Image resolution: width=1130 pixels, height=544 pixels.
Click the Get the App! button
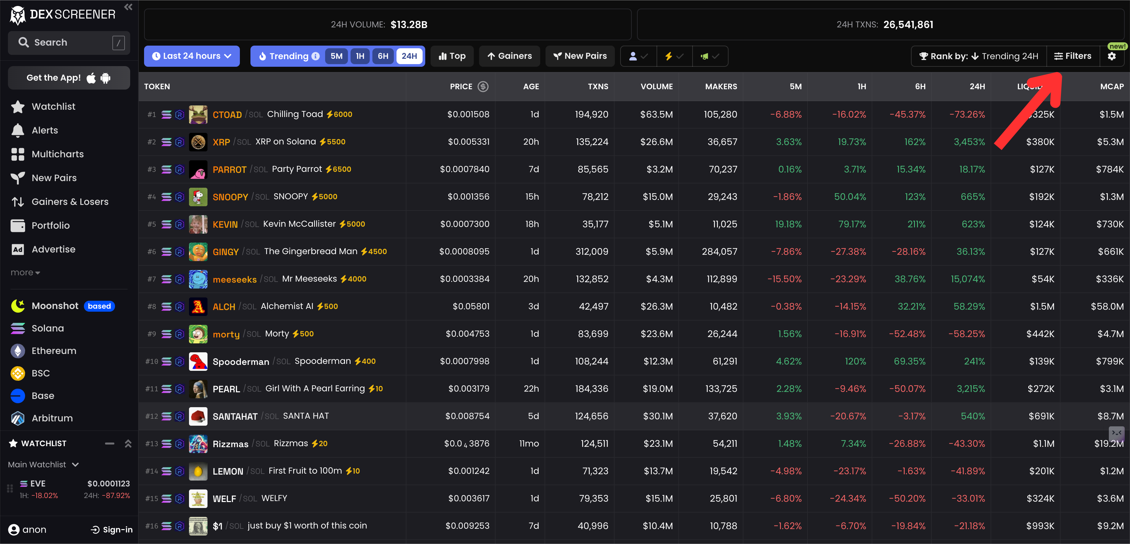[69, 78]
